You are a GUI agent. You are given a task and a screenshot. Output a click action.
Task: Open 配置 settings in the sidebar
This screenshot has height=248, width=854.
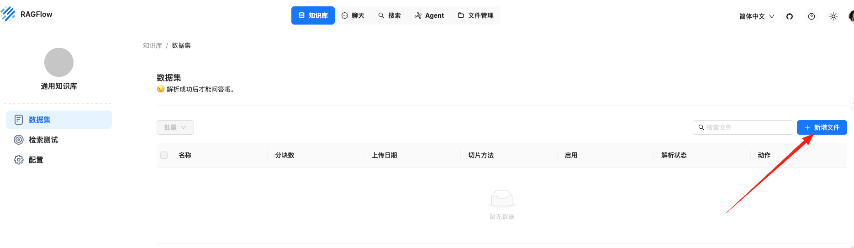click(36, 160)
